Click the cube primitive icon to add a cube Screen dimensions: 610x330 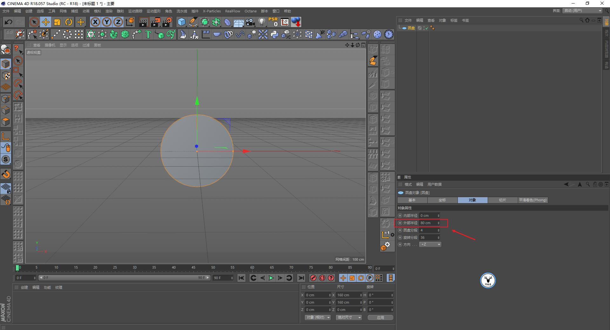pyautogui.click(x=181, y=22)
